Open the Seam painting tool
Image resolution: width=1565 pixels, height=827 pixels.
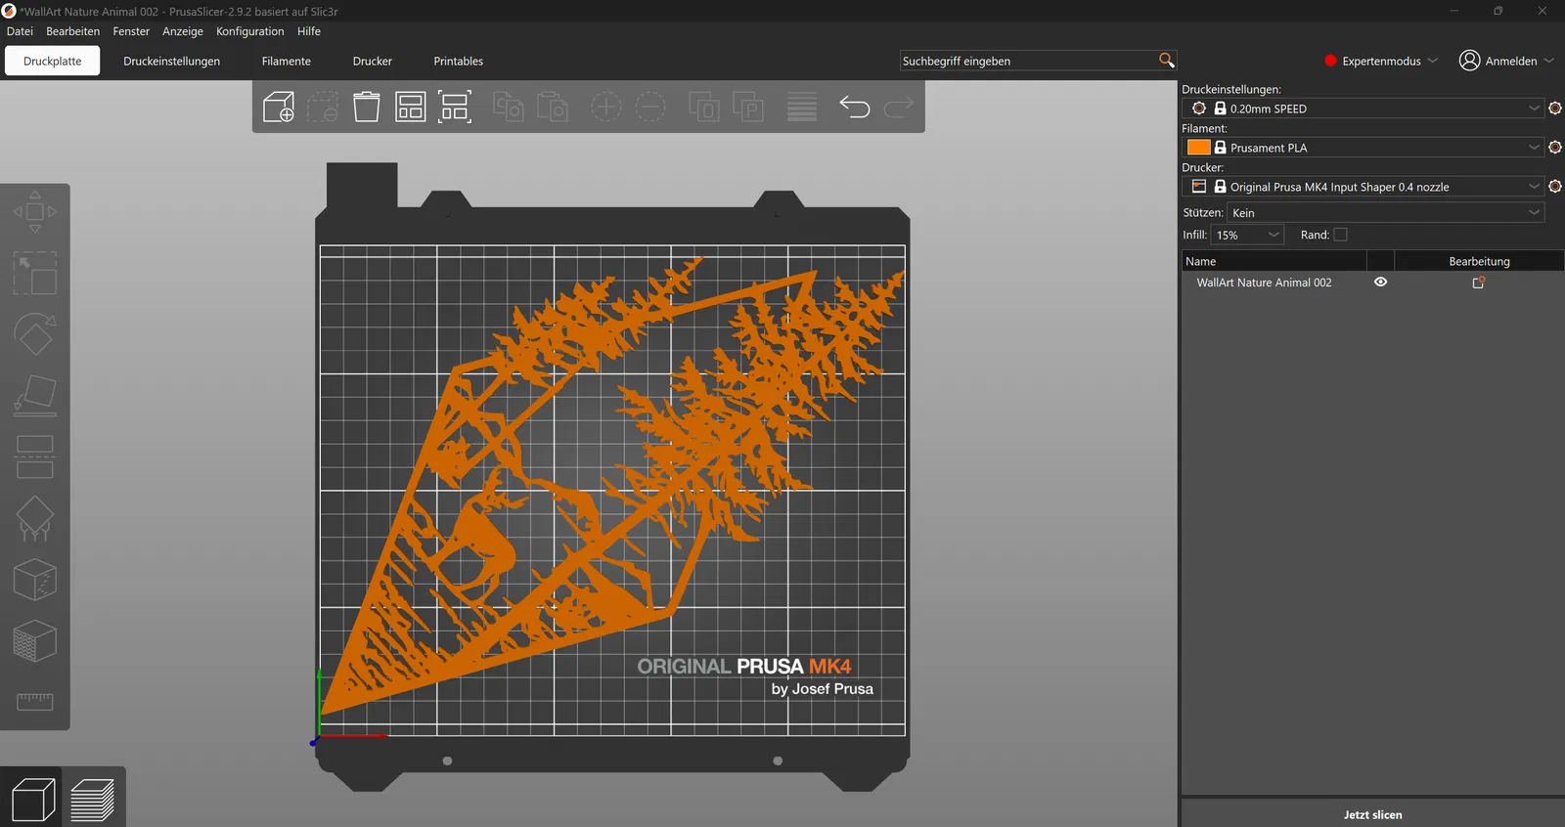[35, 580]
